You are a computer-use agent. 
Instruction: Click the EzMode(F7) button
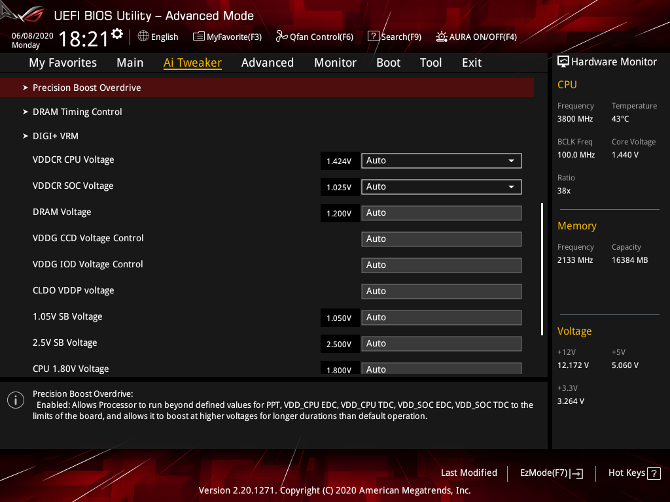coord(552,473)
